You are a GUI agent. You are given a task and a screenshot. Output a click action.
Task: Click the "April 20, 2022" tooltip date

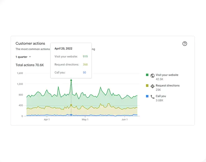[x=63, y=48]
